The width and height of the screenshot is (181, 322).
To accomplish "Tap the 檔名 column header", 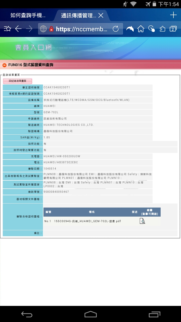I will tap(92, 212).
